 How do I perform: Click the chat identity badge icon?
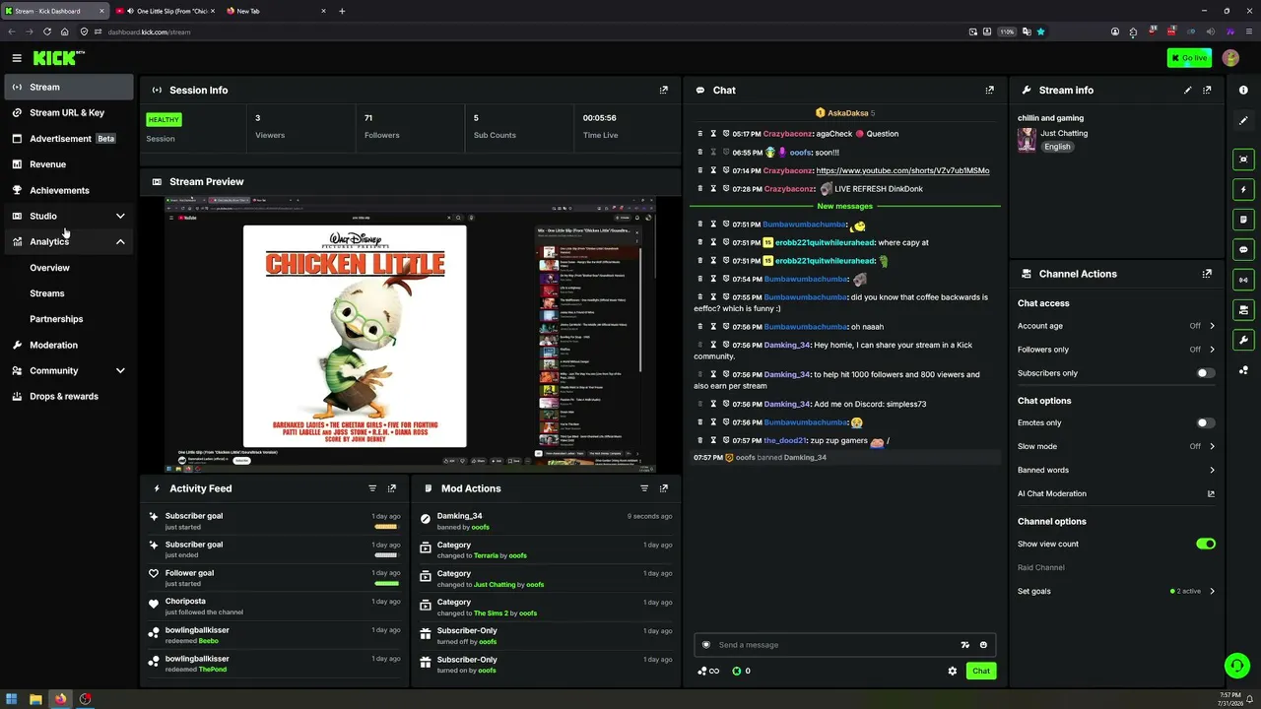click(x=705, y=645)
